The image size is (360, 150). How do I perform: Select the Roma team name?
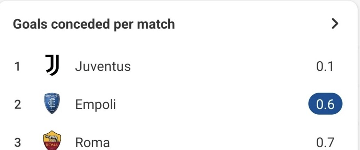92,143
